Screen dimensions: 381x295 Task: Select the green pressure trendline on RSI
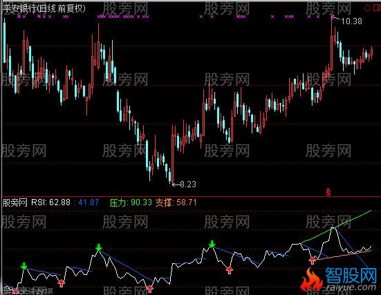click(335, 227)
